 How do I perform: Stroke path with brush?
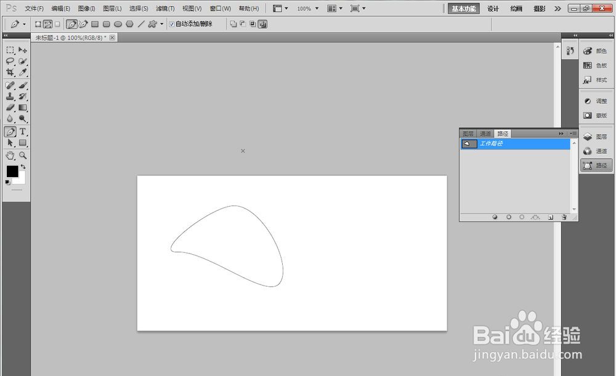click(x=509, y=217)
